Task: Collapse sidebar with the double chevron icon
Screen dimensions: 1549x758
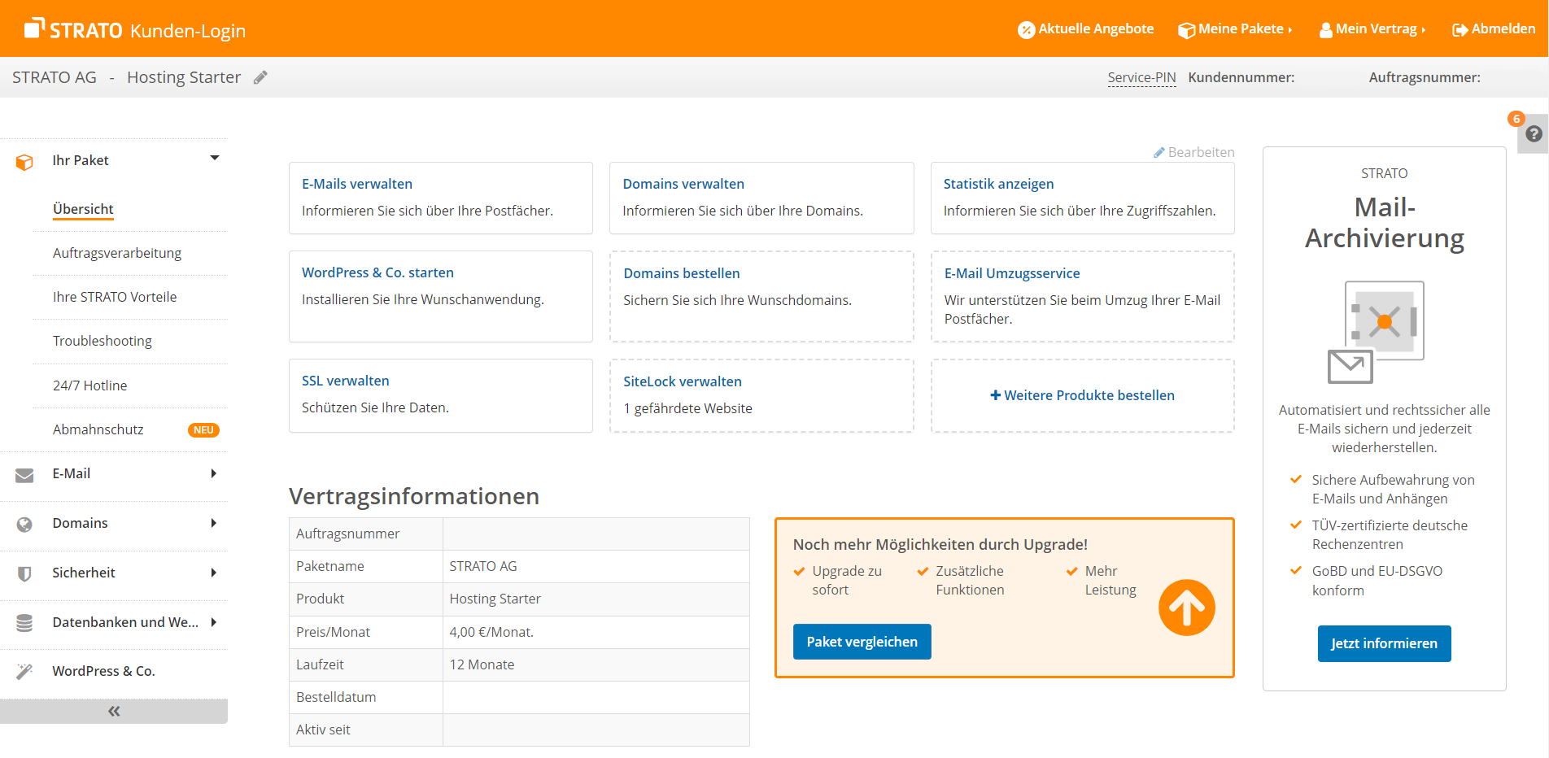Action: tap(114, 712)
